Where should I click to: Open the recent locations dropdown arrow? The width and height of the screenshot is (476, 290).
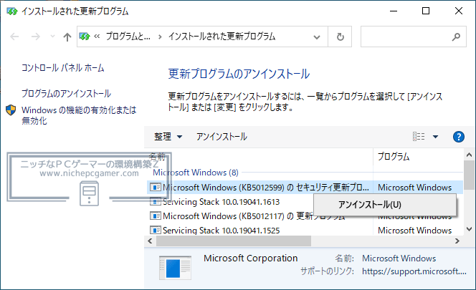tap(52, 37)
